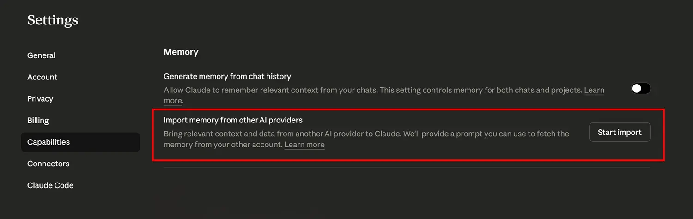Click the divider line below the Memory section
693x219 pixels.
pos(407,167)
